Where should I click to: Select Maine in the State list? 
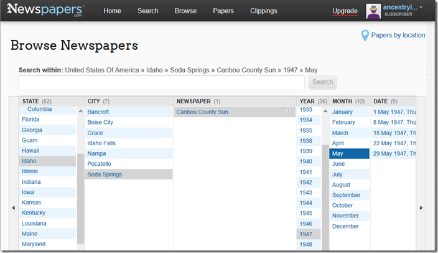(x=47, y=234)
